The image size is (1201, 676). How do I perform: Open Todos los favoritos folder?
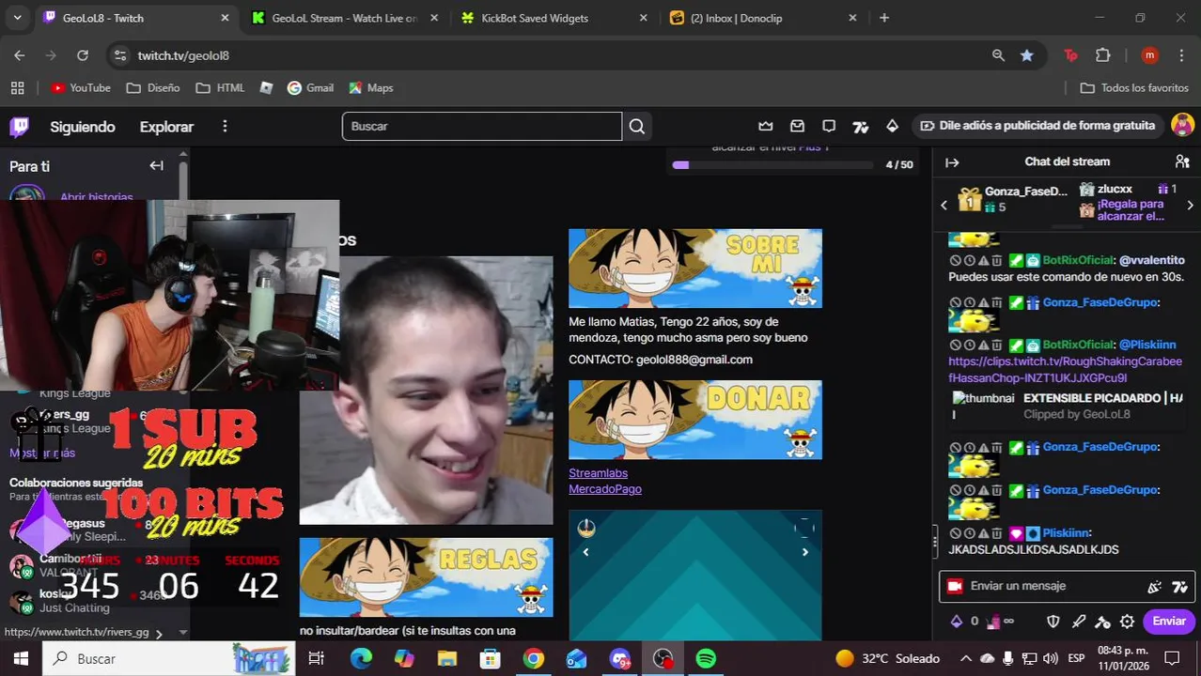pyautogui.click(x=1134, y=87)
